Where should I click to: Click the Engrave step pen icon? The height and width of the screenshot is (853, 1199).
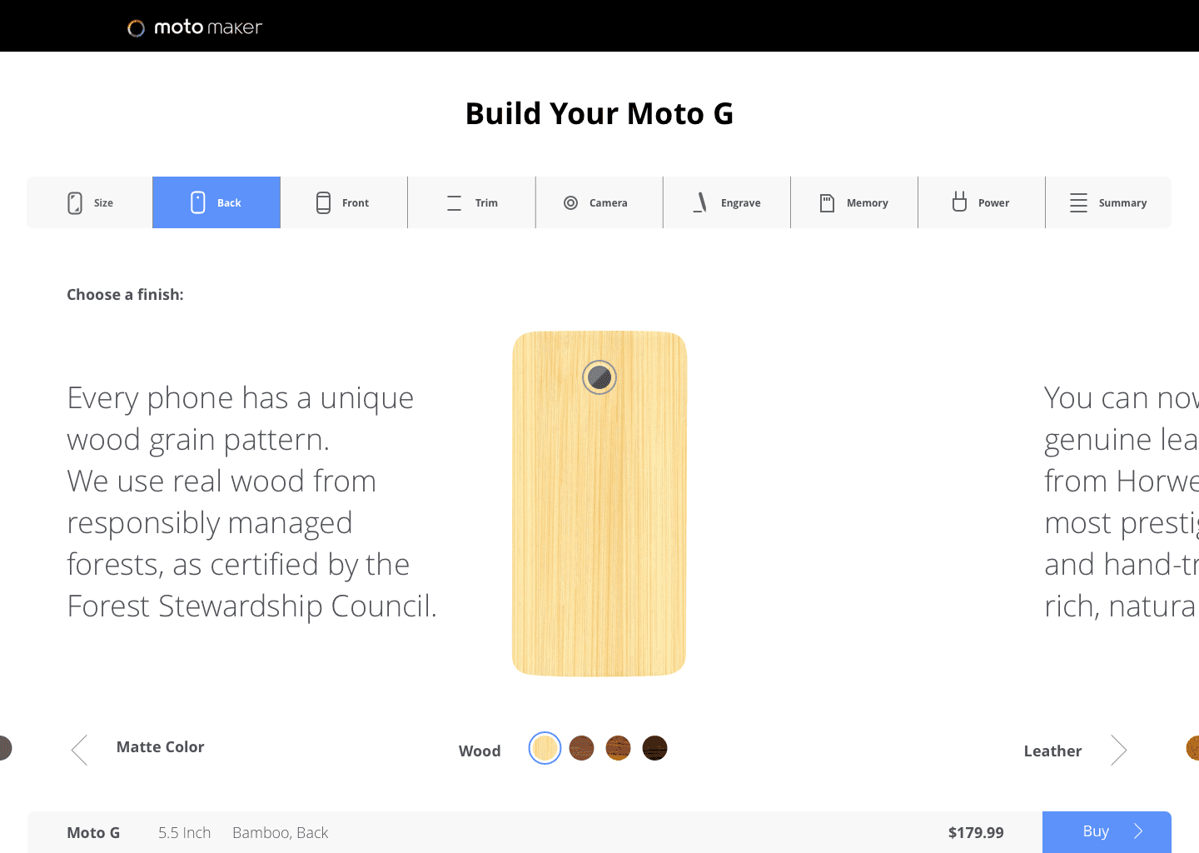pyautogui.click(x=700, y=202)
